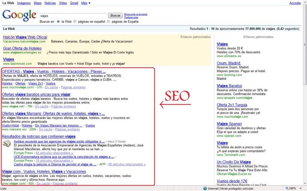Click 'En caché' for muchoviaje.com result
The width and height of the screenshot is (307, 191).
tap(52, 87)
